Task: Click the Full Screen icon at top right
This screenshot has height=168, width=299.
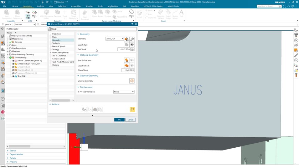Action: [x=285, y=6]
